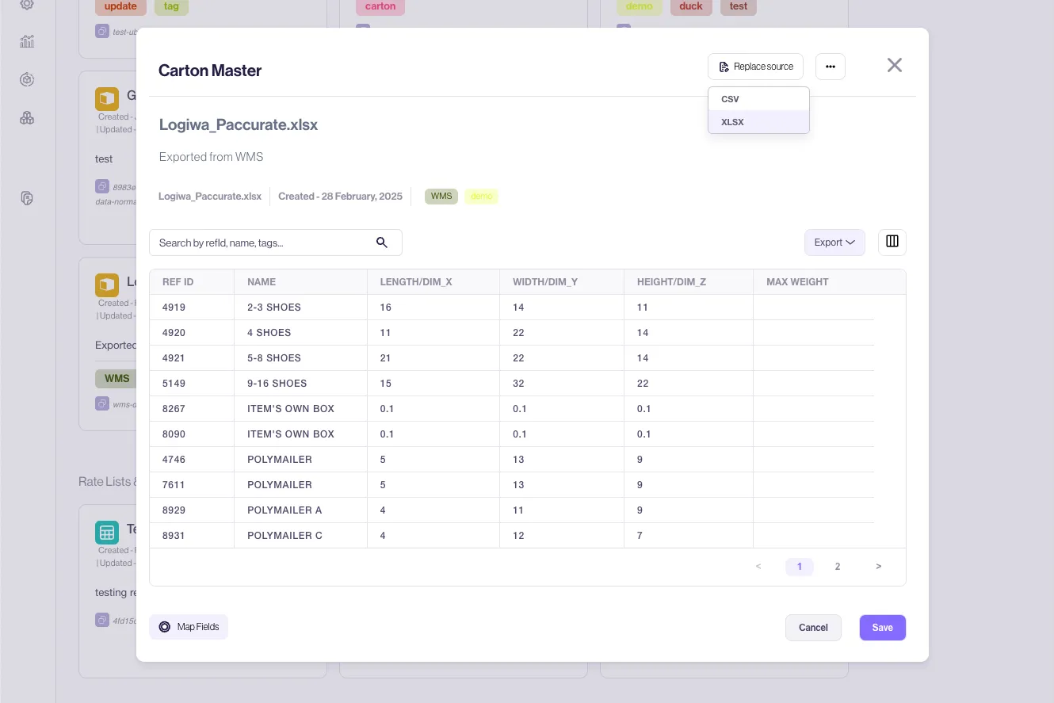This screenshot has height=703, width=1054.
Task: Click the carton tag in background card
Action: tap(380, 6)
